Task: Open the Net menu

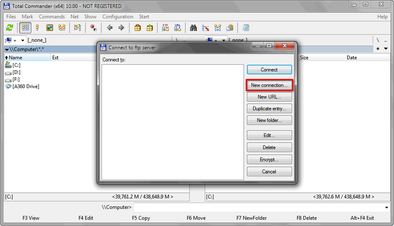Action: [x=75, y=17]
